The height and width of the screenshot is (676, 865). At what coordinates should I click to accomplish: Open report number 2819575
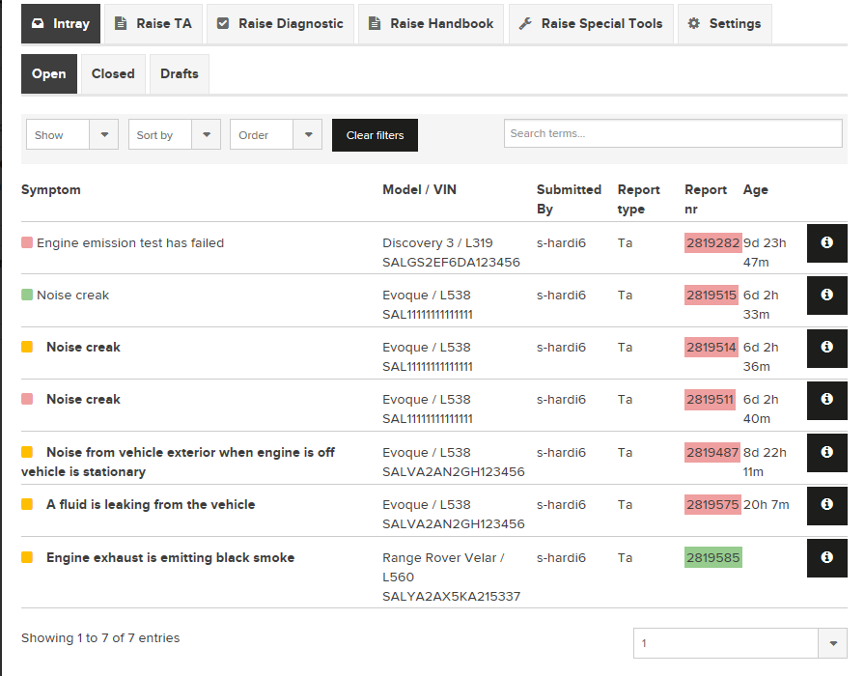(x=712, y=504)
